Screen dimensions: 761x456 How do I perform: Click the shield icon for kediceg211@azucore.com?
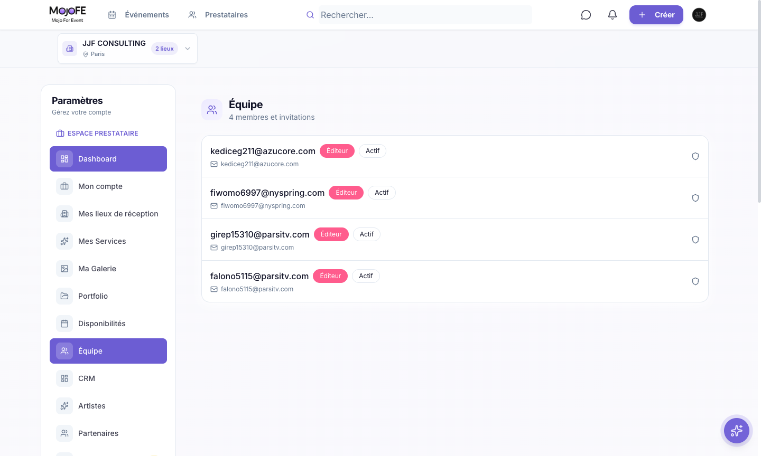695,156
